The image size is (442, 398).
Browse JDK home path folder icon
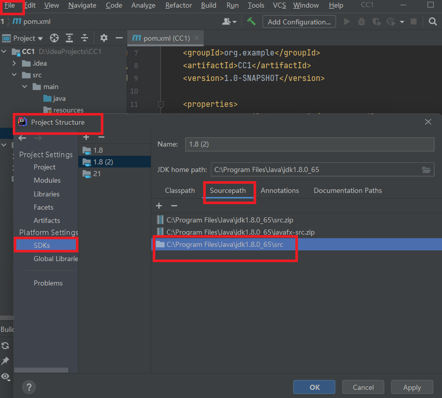(426, 170)
